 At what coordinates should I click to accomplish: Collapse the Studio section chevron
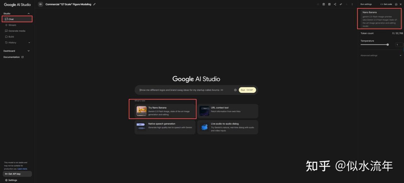point(29,14)
